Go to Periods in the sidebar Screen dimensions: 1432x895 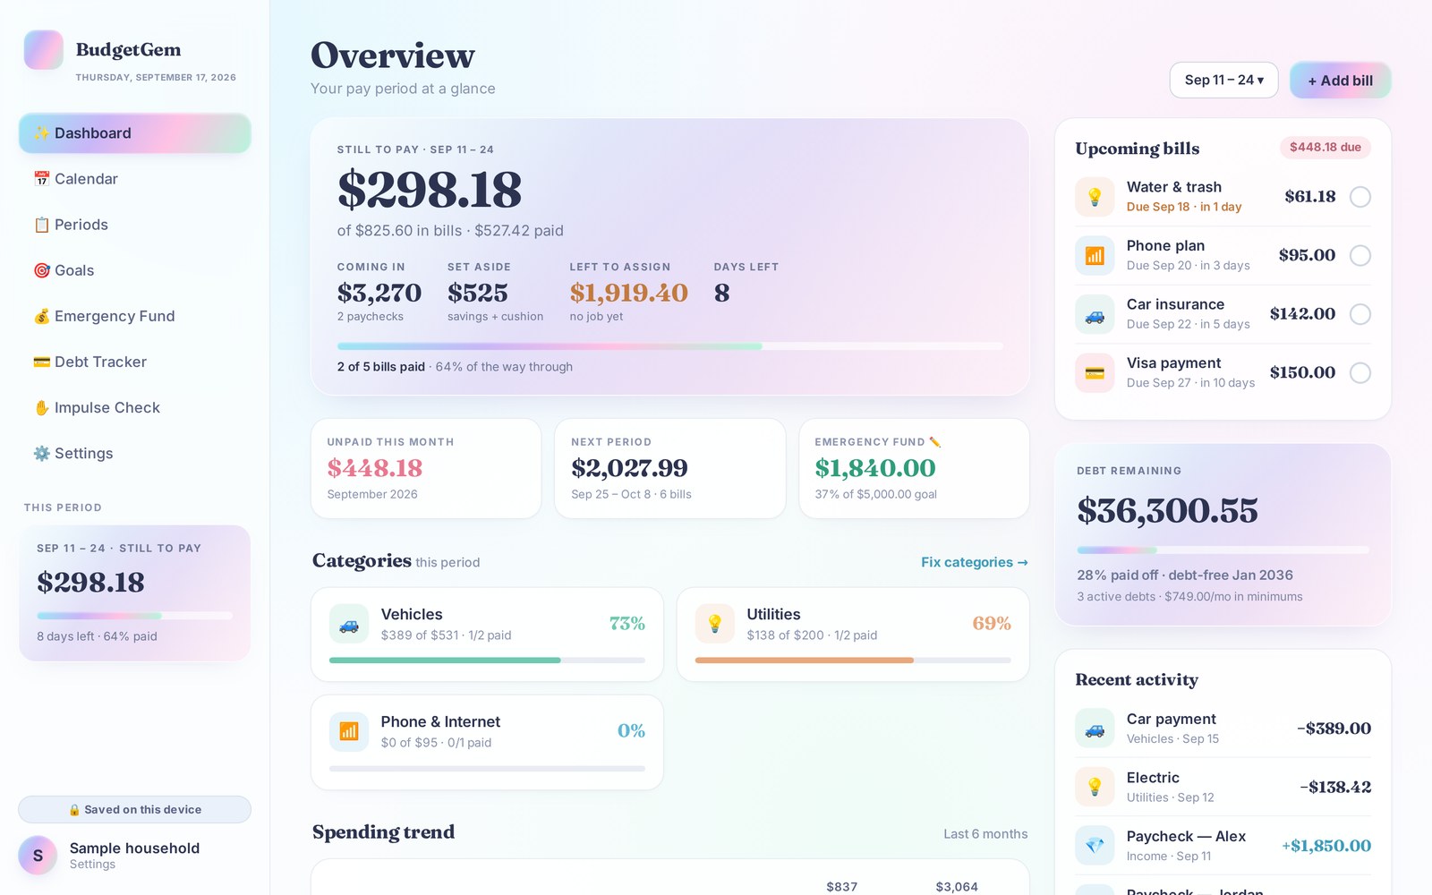pyautogui.click(x=135, y=225)
